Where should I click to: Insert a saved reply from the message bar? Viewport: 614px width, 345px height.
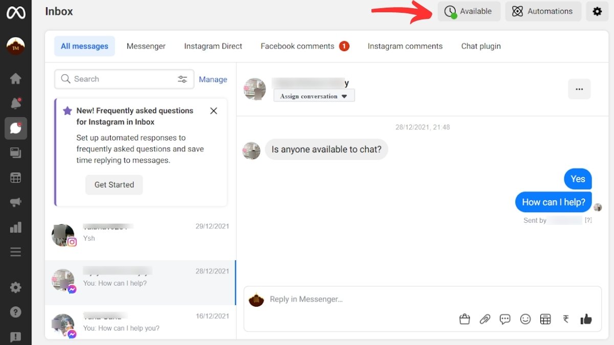point(505,318)
